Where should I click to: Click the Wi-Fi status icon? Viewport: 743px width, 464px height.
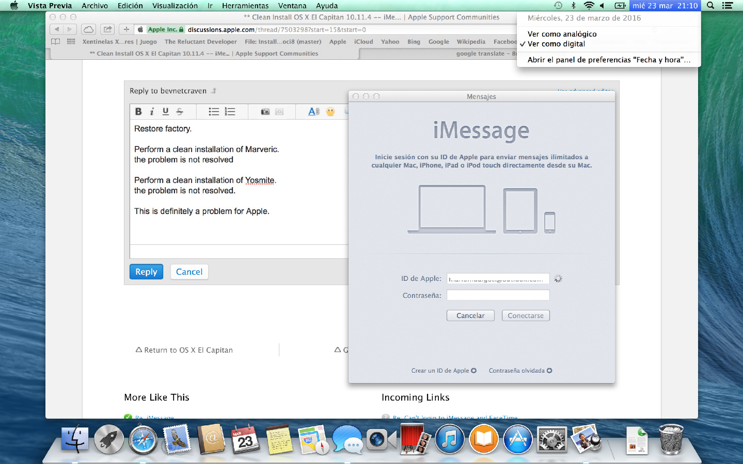[589, 6]
